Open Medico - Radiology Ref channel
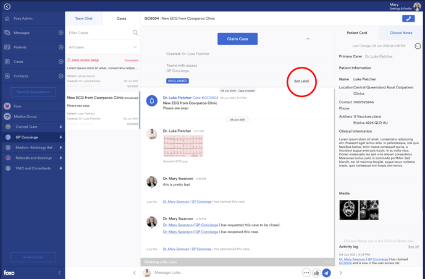 click(x=33, y=147)
